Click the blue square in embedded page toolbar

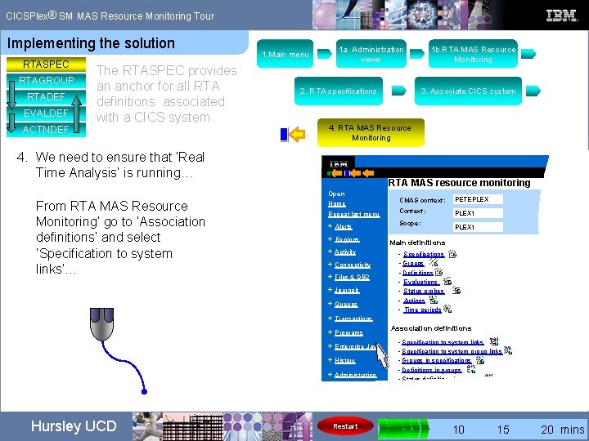point(347,173)
